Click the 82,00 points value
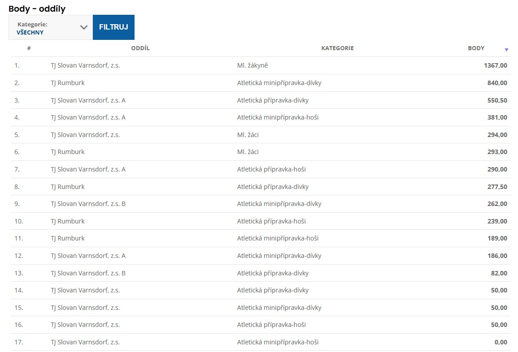This screenshot has height=352, width=518. (499, 273)
